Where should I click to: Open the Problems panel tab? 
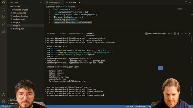click(x=51, y=34)
